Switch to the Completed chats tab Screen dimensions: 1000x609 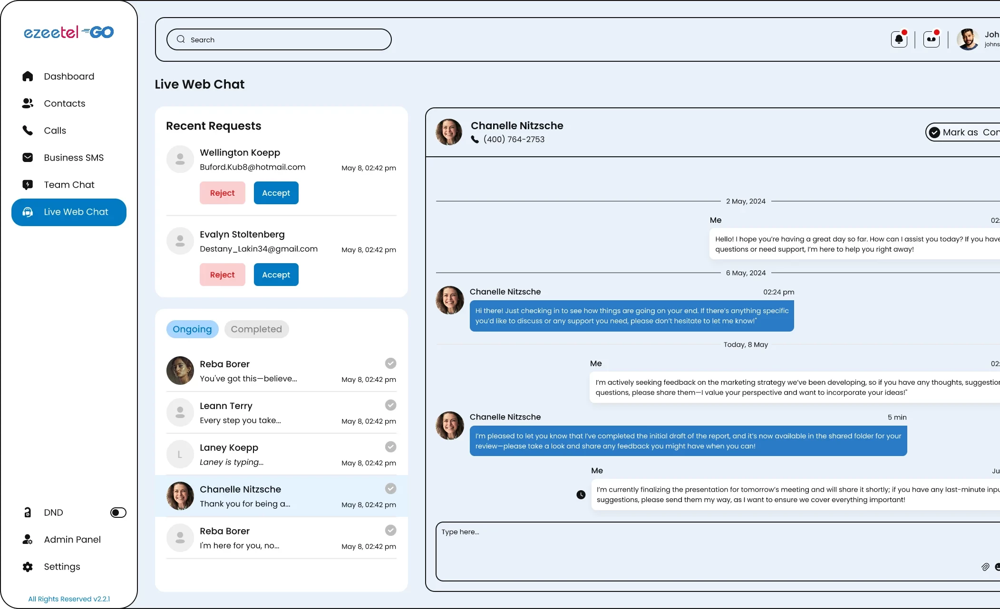pyautogui.click(x=256, y=329)
